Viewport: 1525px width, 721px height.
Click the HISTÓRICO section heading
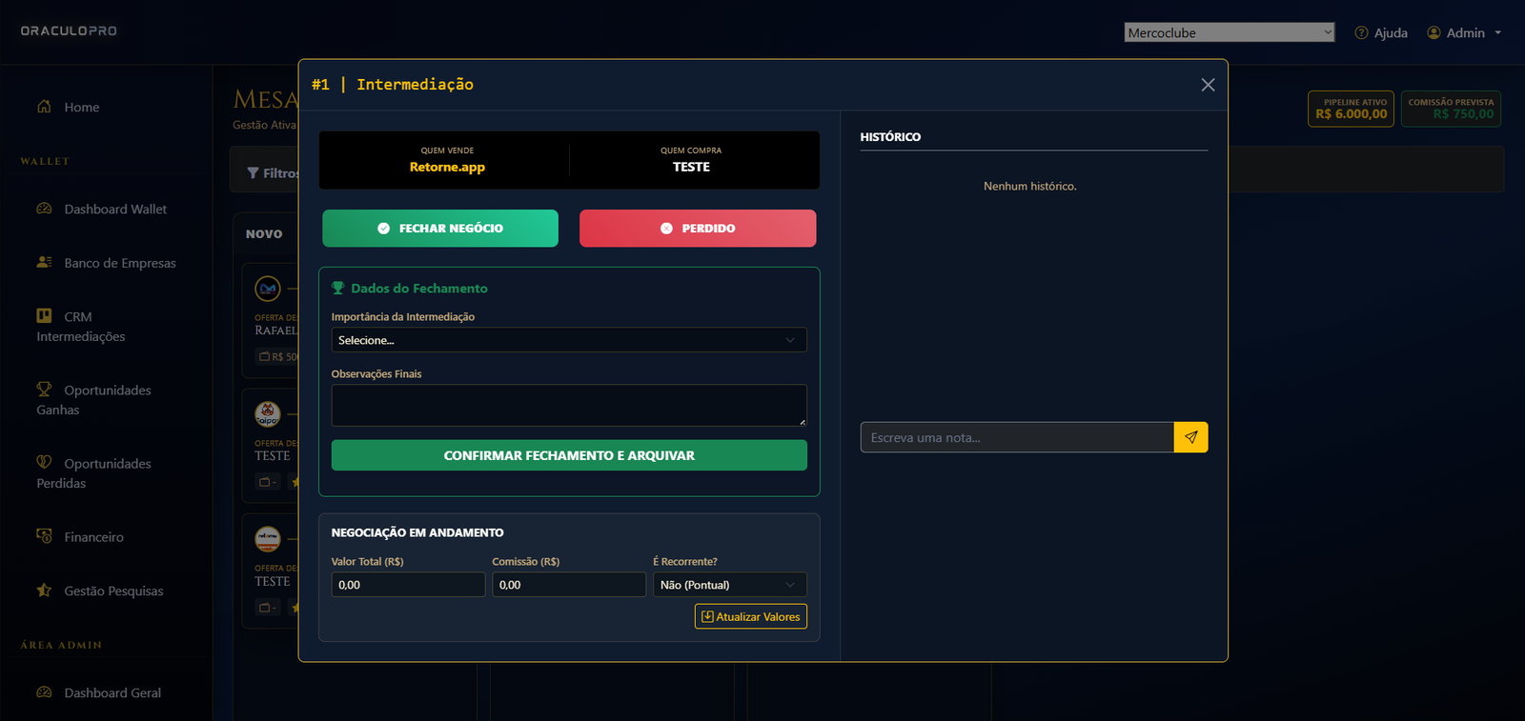click(x=890, y=137)
